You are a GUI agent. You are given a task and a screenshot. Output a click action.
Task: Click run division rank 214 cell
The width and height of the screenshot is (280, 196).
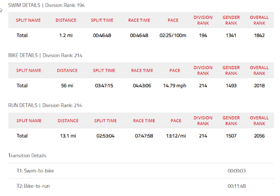[203, 136]
